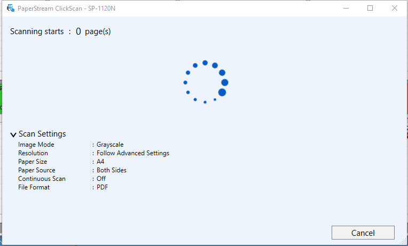Select the Grayscale image mode value

pos(110,145)
